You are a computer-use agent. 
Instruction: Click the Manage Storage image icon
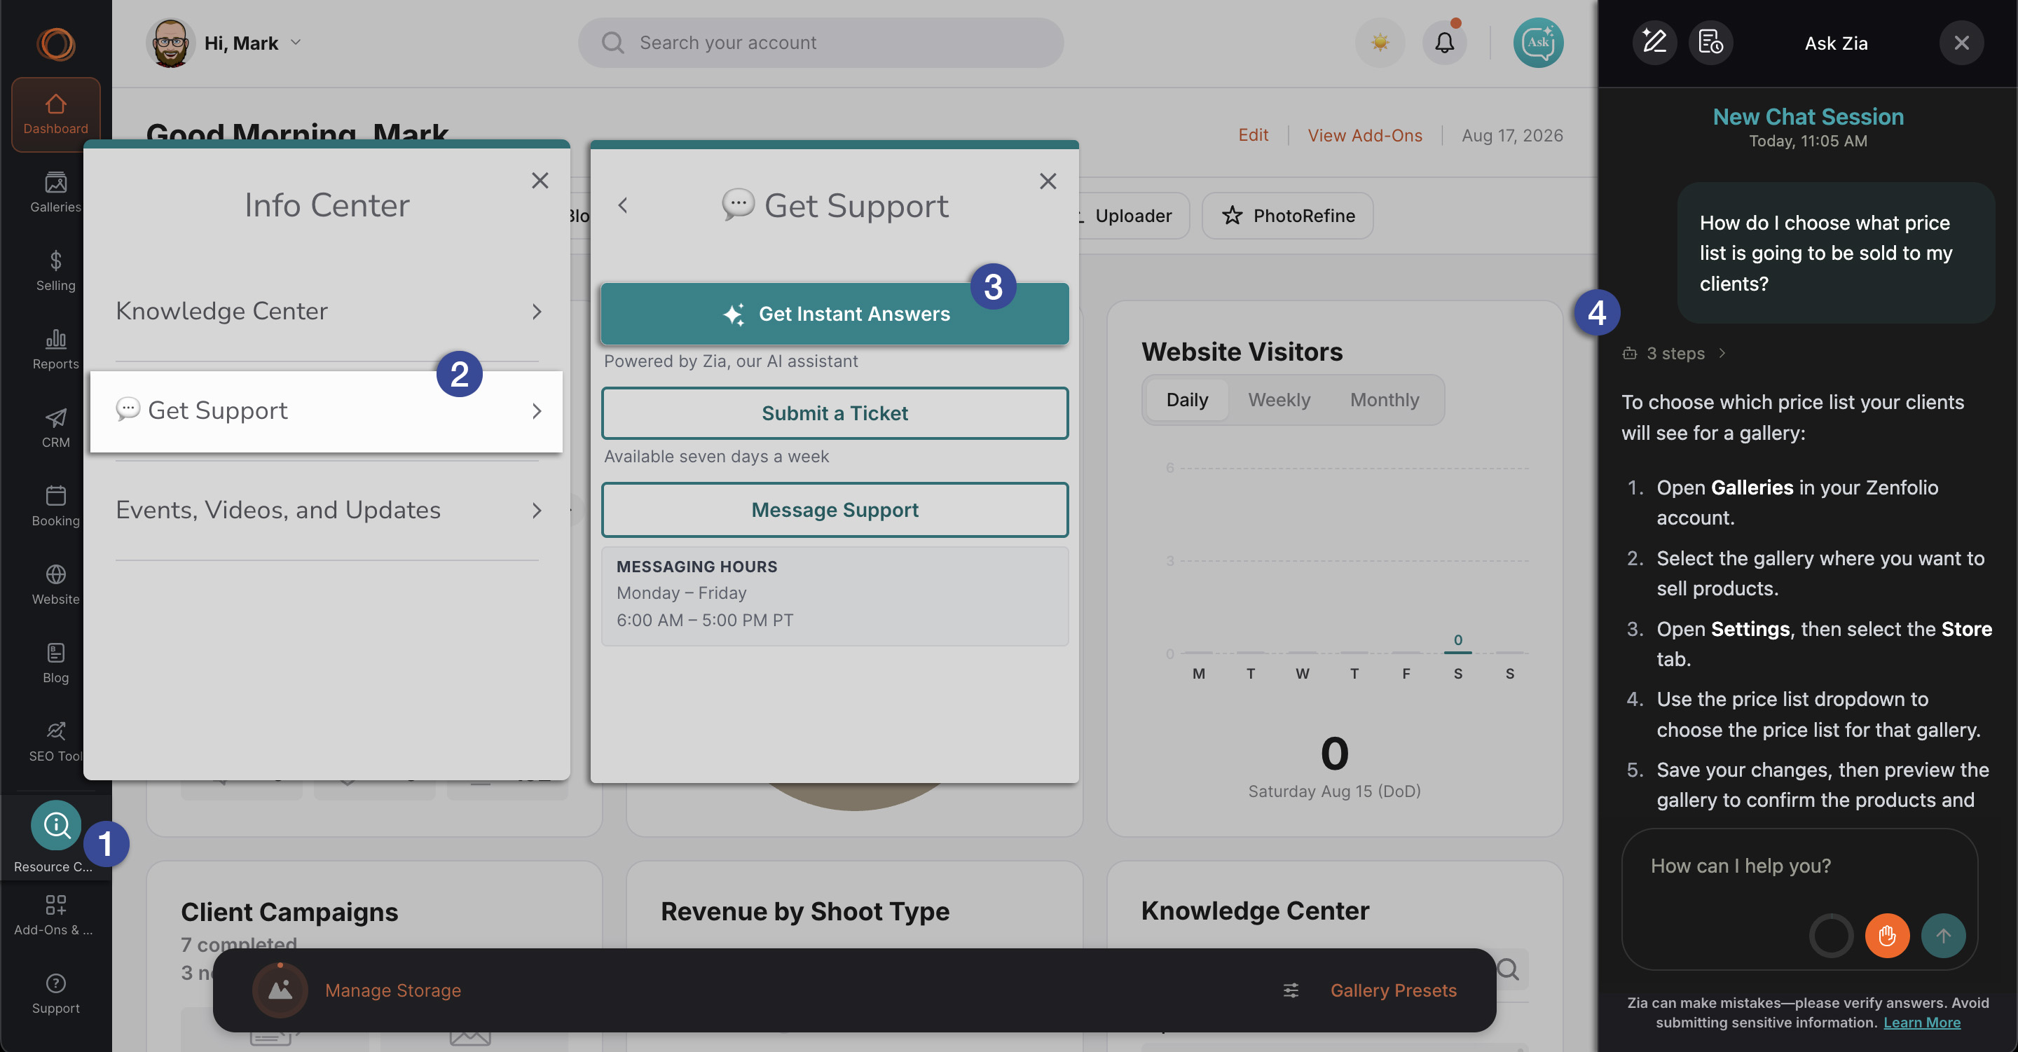click(280, 990)
